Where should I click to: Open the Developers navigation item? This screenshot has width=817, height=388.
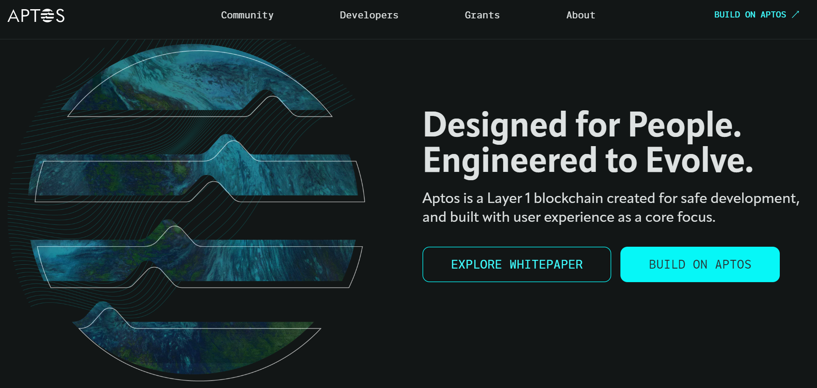tap(369, 15)
